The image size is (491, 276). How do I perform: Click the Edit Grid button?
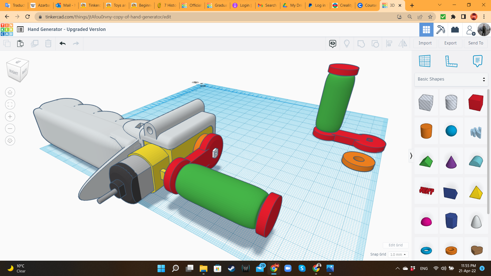[395, 245]
